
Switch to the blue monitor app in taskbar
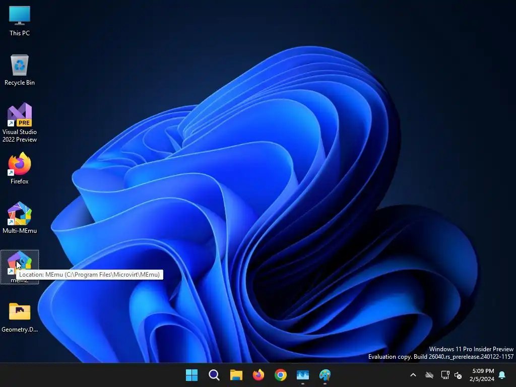tap(303, 375)
